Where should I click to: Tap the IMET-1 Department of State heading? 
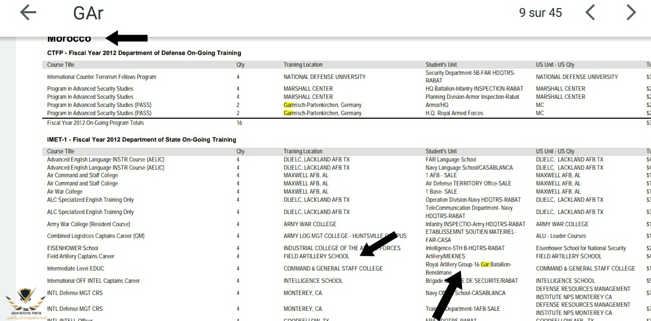tap(142, 140)
